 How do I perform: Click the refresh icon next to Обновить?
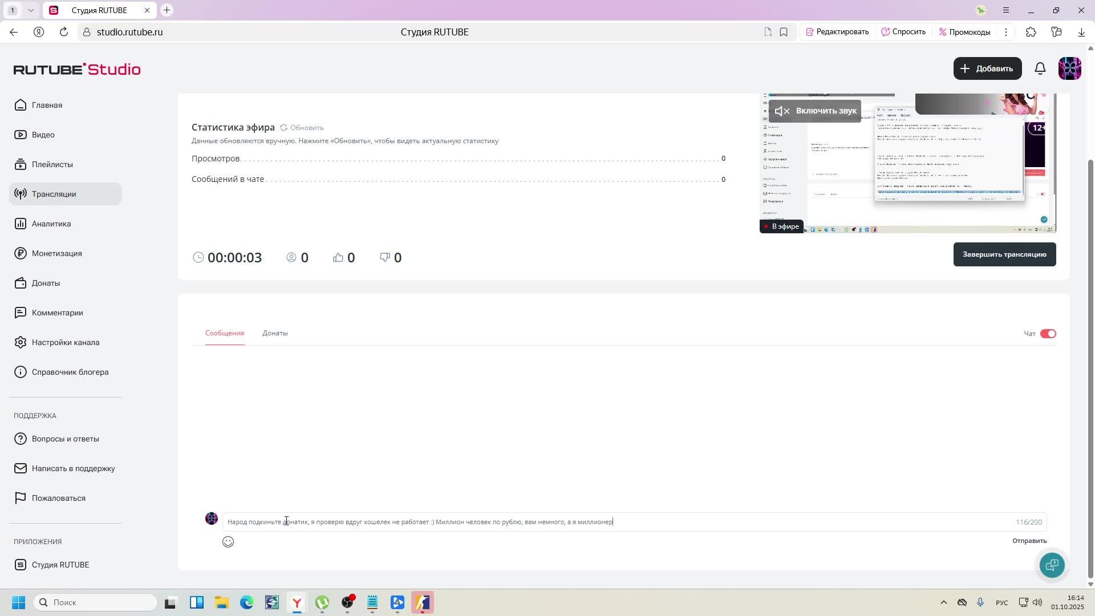tap(283, 127)
